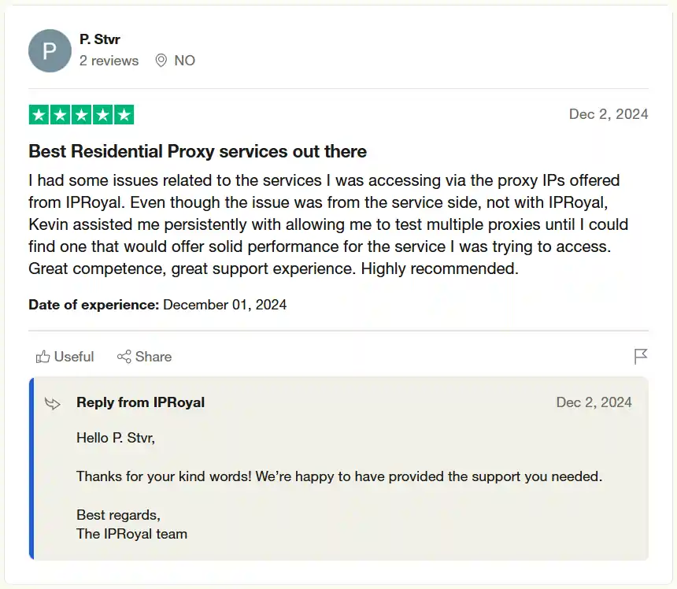Click the flag icon to report the review
Image resolution: width=677 pixels, height=589 pixels.
point(641,356)
